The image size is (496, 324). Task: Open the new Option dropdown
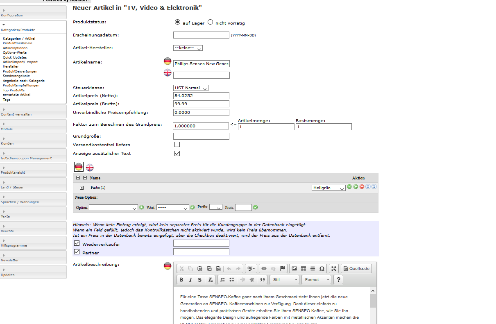click(x=113, y=208)
